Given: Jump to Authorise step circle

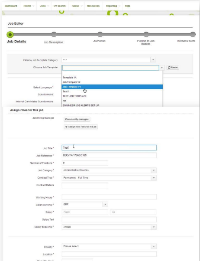Looking at the screenshot, I should click(x=100, y=34).
